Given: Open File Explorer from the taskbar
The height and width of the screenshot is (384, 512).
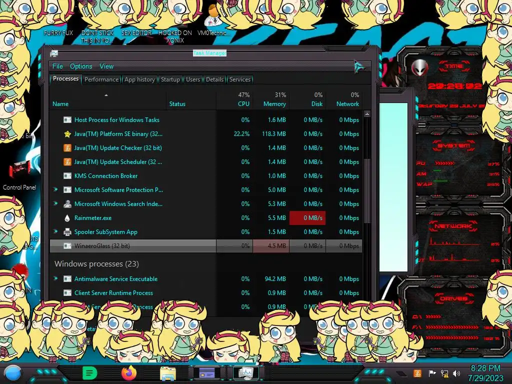Looking at the screenshot, I should [x=168, y=373].
